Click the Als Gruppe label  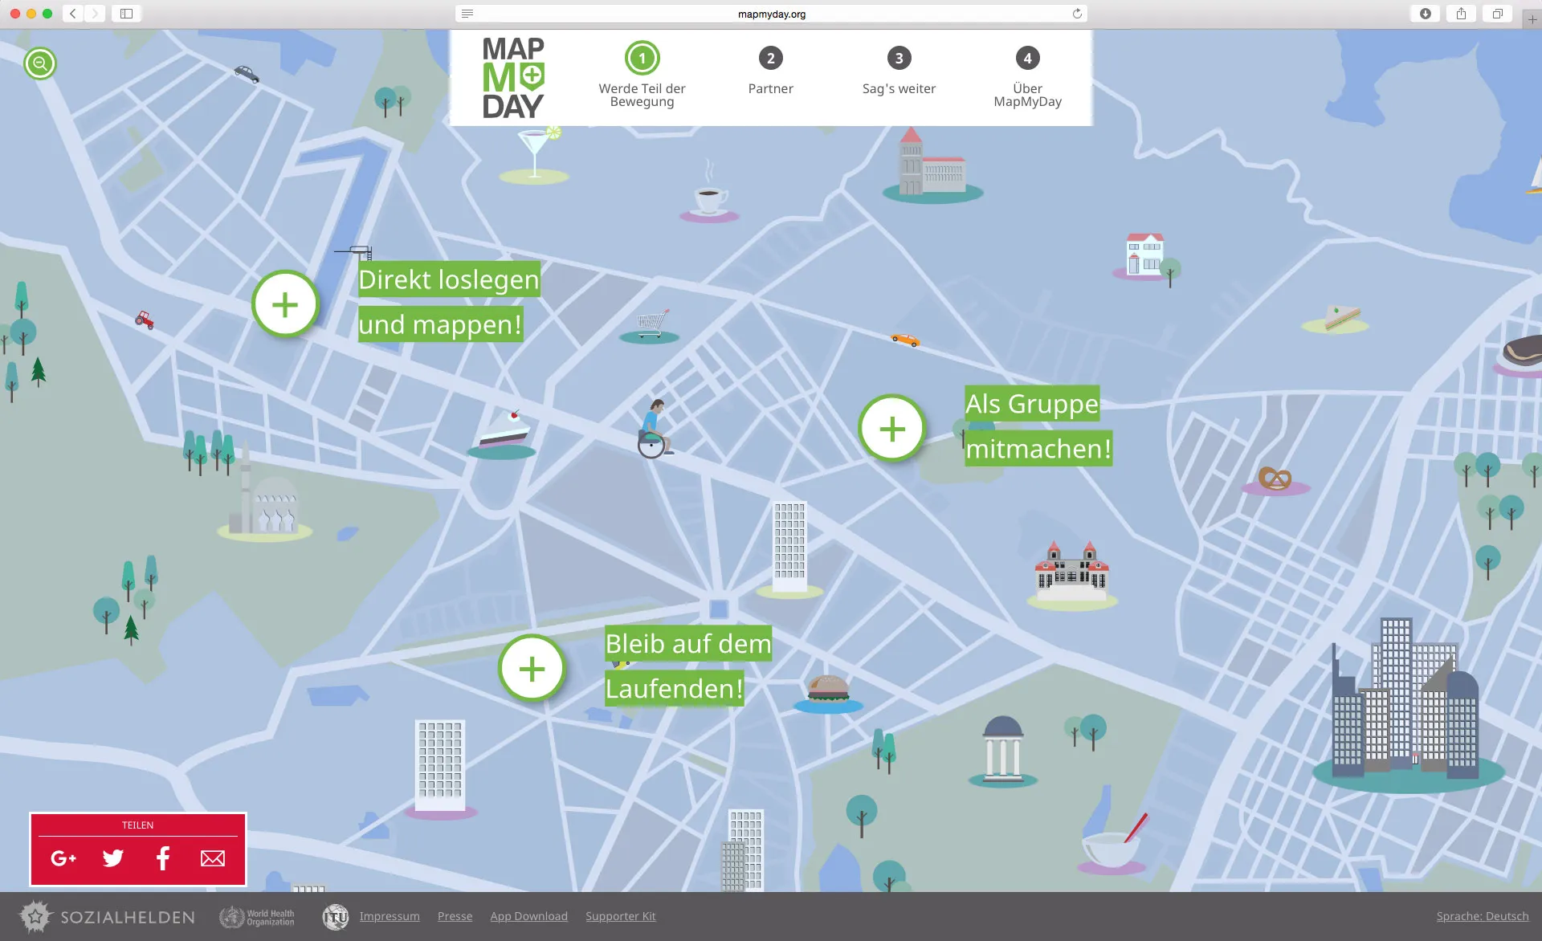tap(1032, 404)
